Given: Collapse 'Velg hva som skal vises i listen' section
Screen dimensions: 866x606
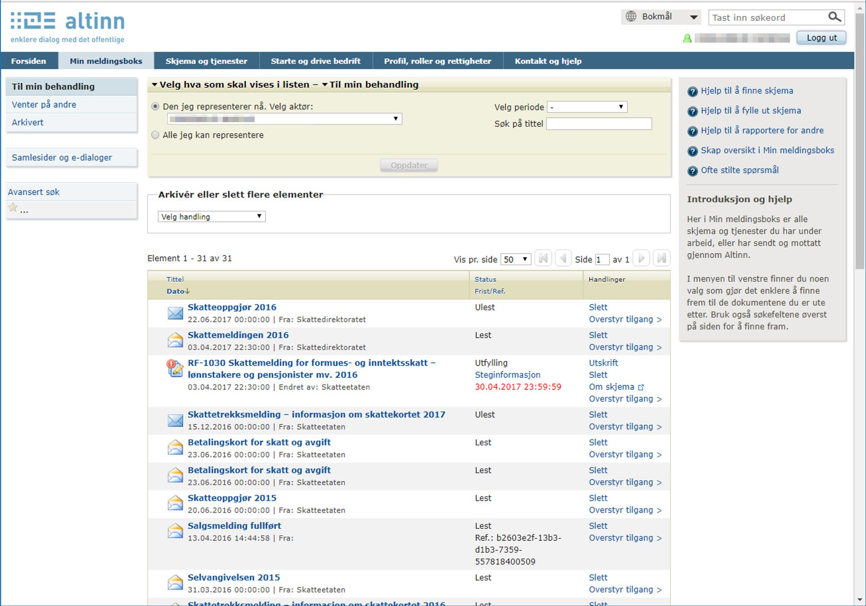Looking at the screenshot, I should click(x=155, y=85).
